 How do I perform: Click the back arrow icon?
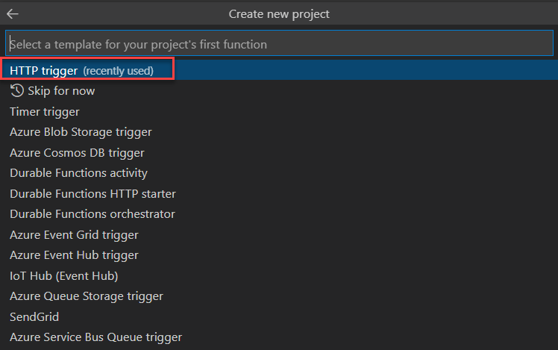[12, 14]
